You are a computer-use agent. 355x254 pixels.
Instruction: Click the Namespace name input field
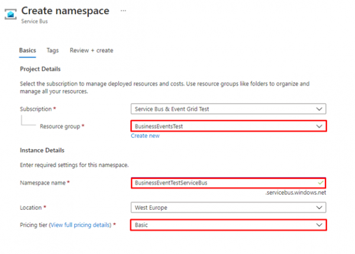[x=228, y=183]
